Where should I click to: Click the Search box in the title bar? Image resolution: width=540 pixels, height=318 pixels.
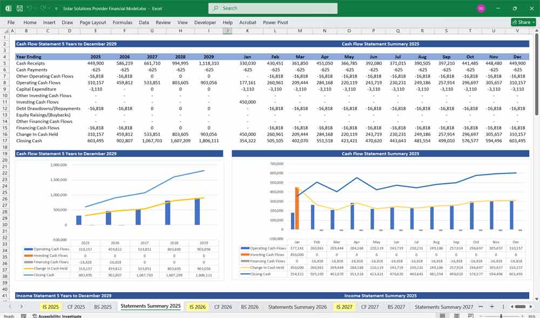(x=273, y=9)
